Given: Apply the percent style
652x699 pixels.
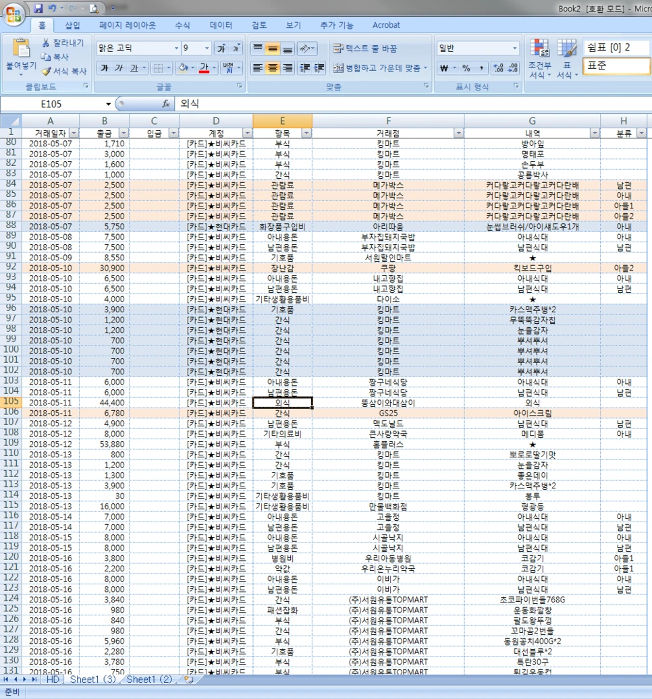Looking at the screenshot, I should click(466, 67).
